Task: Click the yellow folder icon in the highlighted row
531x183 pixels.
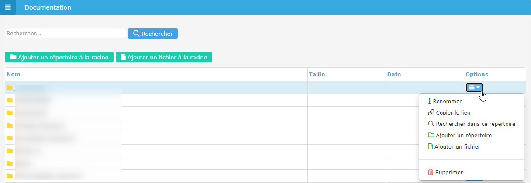Action: click(10, 88)
